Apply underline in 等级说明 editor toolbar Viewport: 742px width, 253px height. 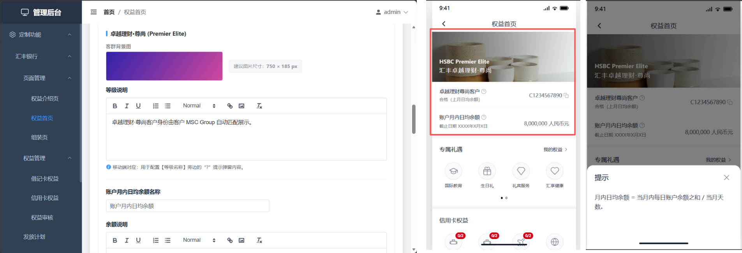pos(138,106)
